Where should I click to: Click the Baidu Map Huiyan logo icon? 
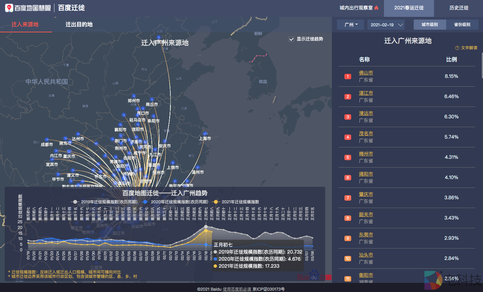[x=9, y=8]
